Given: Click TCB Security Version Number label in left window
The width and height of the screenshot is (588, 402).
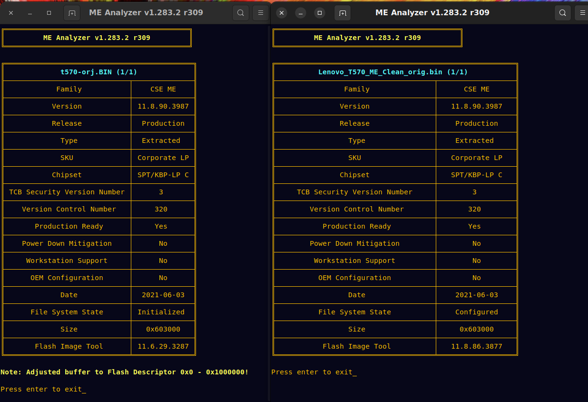Looking at the screenshot, I should coord(67,192).
